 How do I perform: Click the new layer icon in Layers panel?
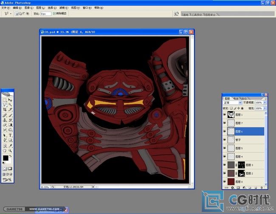tap(256, 188)
